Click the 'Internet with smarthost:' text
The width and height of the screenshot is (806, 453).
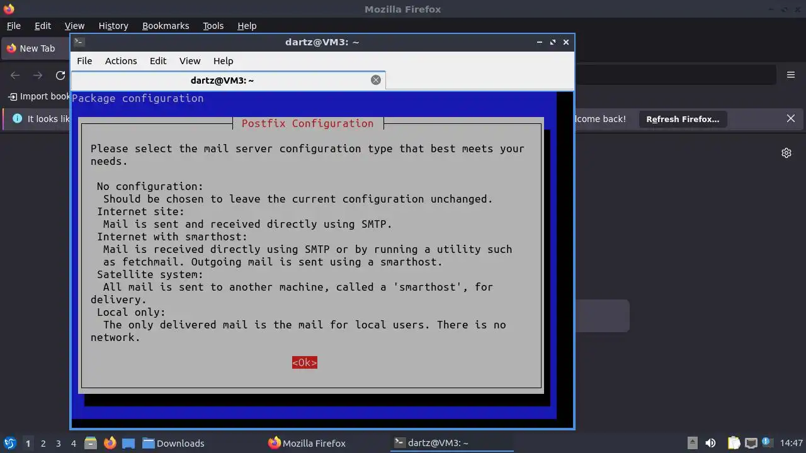point(172,237)
